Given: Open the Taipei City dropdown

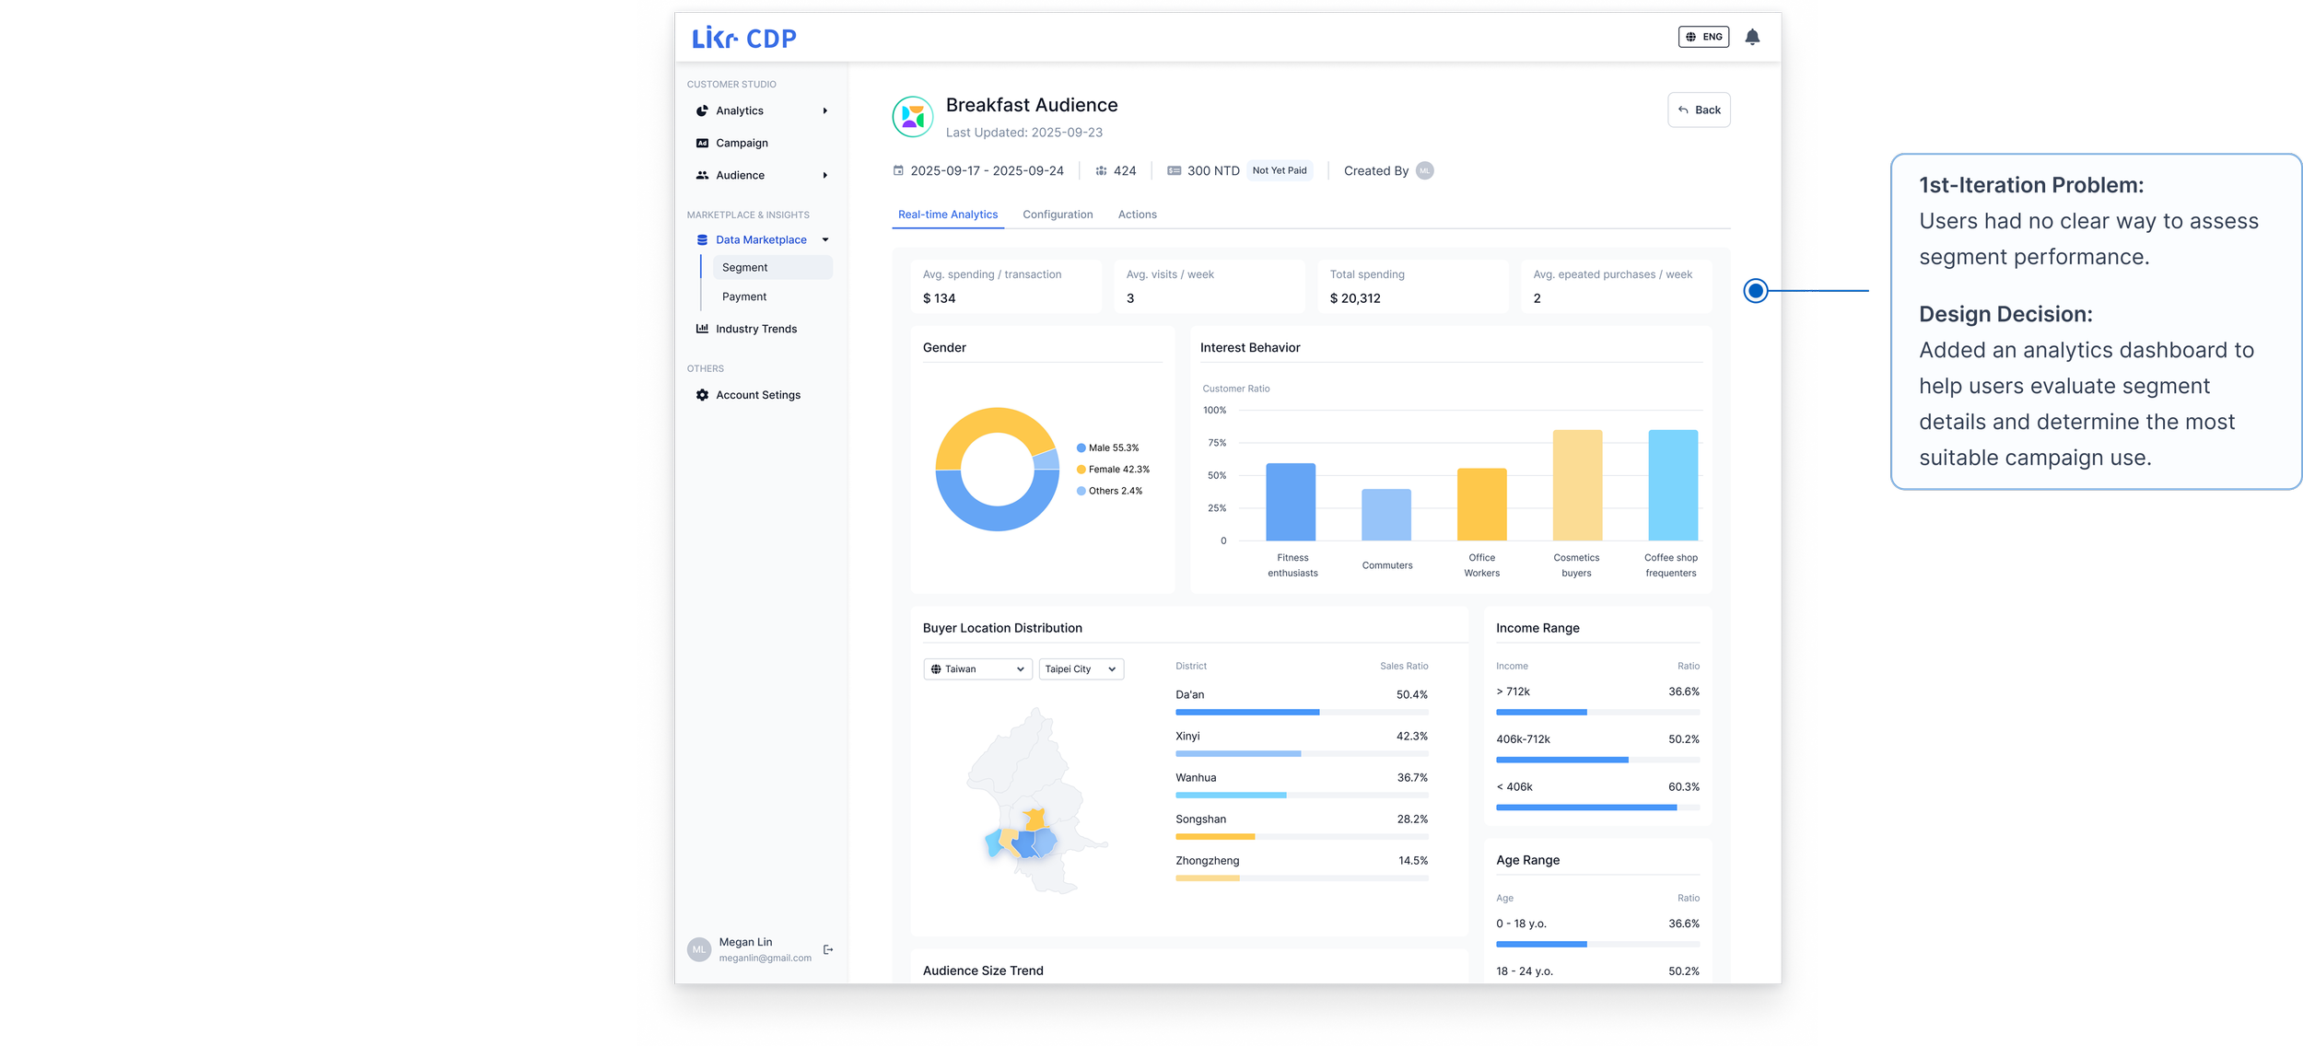Looking at the screenshot, I should [1081, 669].
